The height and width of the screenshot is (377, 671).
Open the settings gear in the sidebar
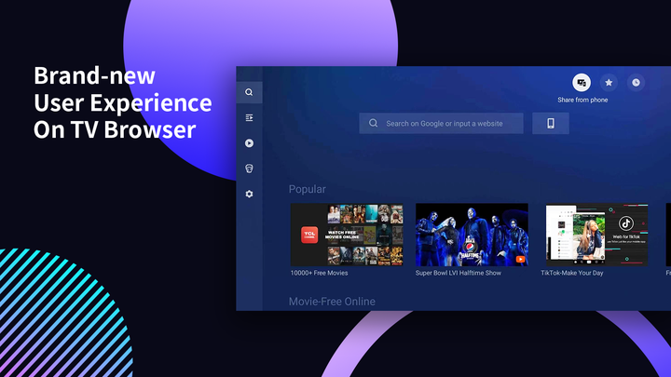249,194
